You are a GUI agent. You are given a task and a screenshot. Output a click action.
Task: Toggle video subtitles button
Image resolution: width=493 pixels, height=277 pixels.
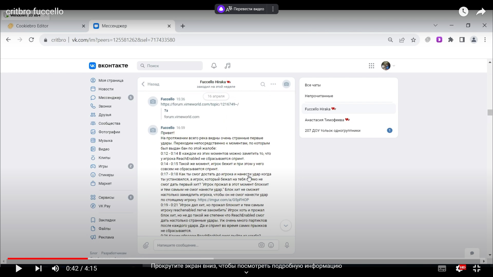pyautogui.click(x=442, y=269)
